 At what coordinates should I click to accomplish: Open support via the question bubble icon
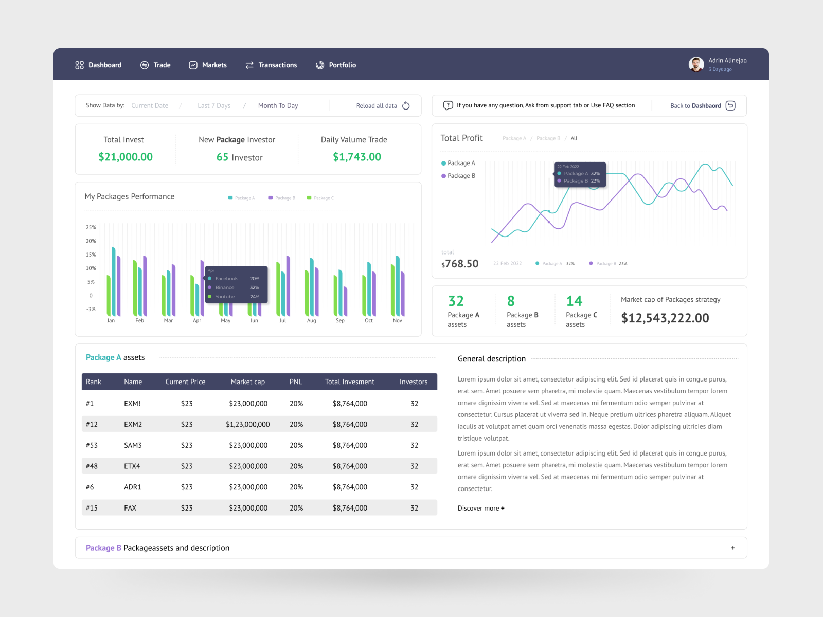[448, 105]
